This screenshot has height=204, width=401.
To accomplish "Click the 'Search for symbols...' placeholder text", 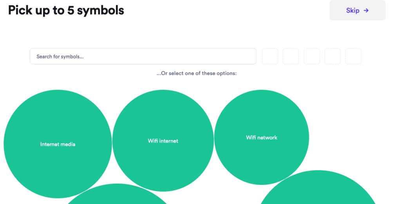I will tap(60, 56).
